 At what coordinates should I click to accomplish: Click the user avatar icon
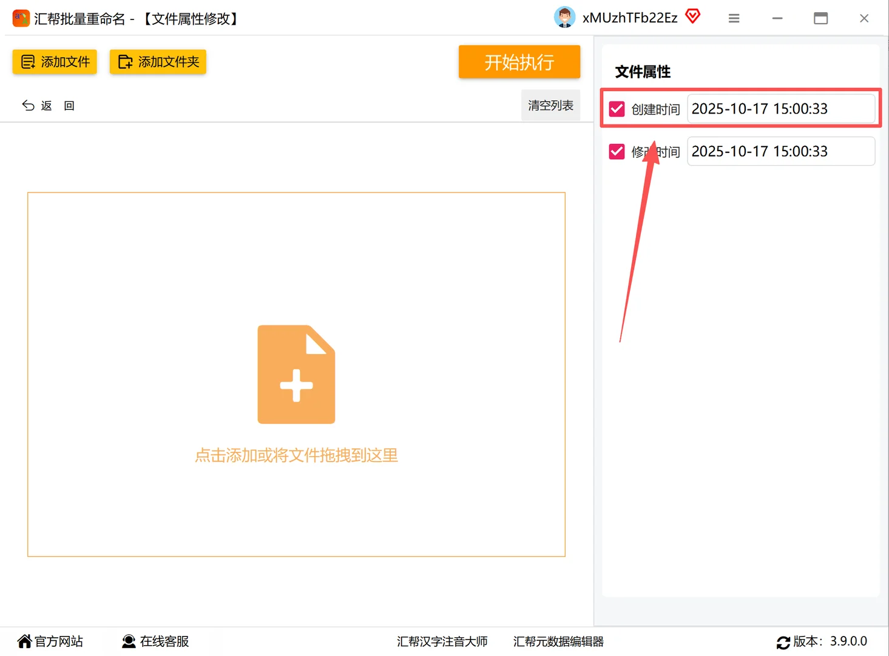[564, 18]
